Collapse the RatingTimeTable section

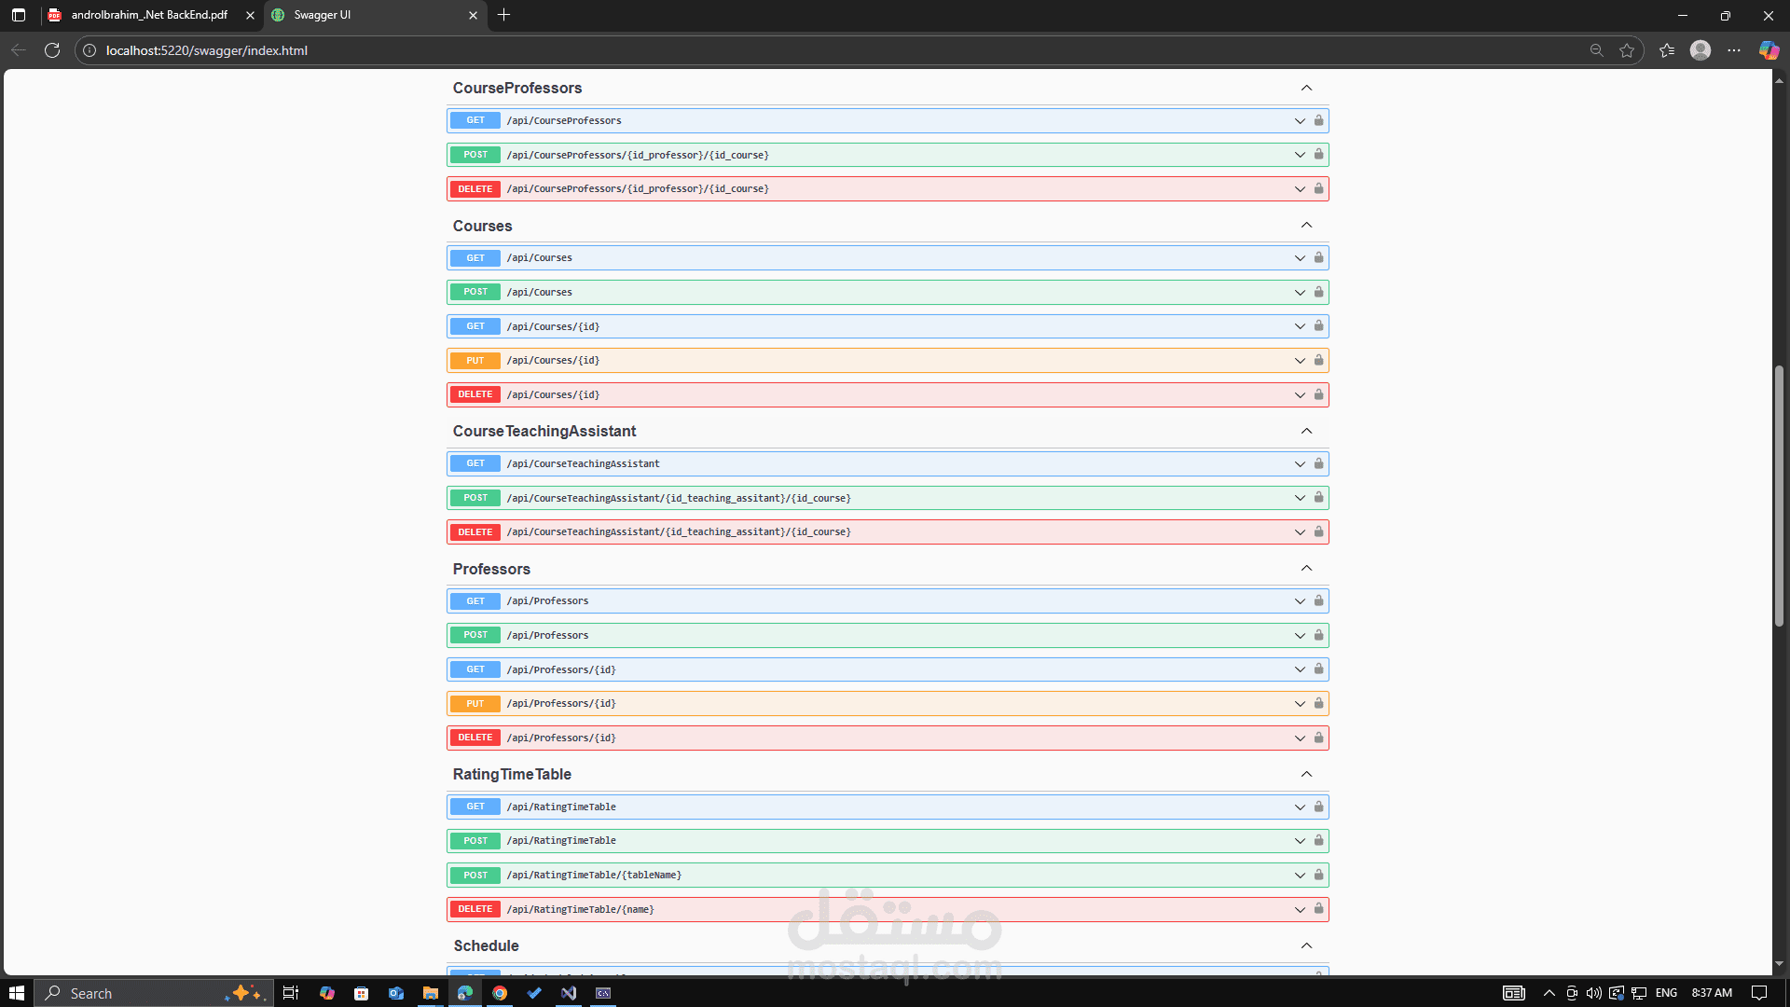pos(1306,774)
